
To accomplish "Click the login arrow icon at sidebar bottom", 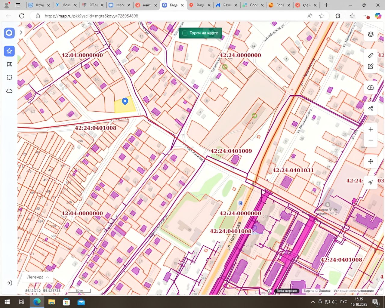I will (9, 283).
